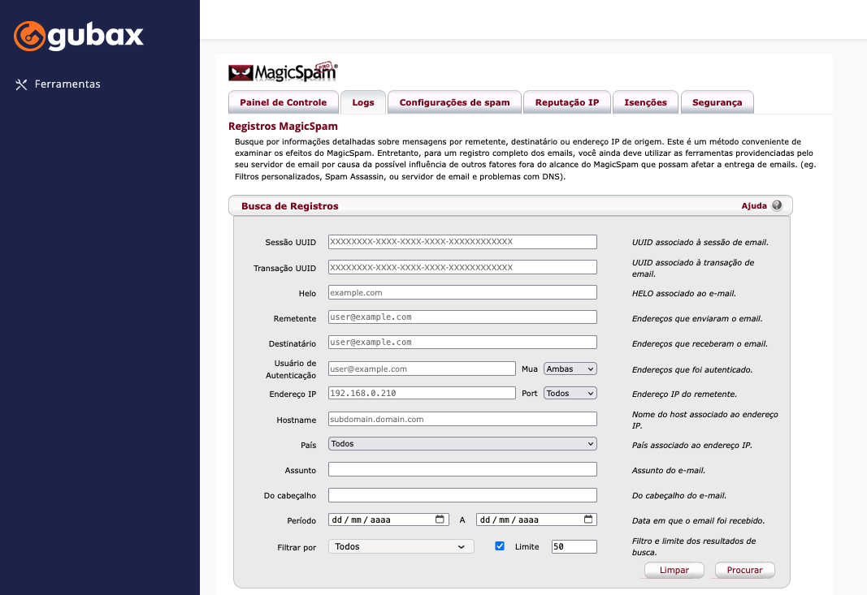The width and height of the screenshot is (867, 595).
Task: Click the MagicSpam PRO logo
Action: 283,71
